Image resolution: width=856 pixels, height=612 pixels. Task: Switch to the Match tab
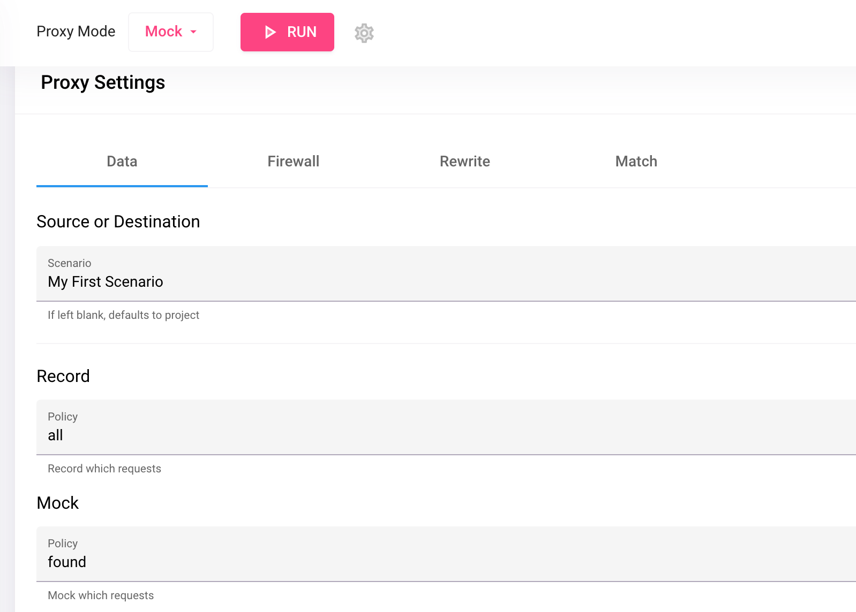tap(636, 162)
